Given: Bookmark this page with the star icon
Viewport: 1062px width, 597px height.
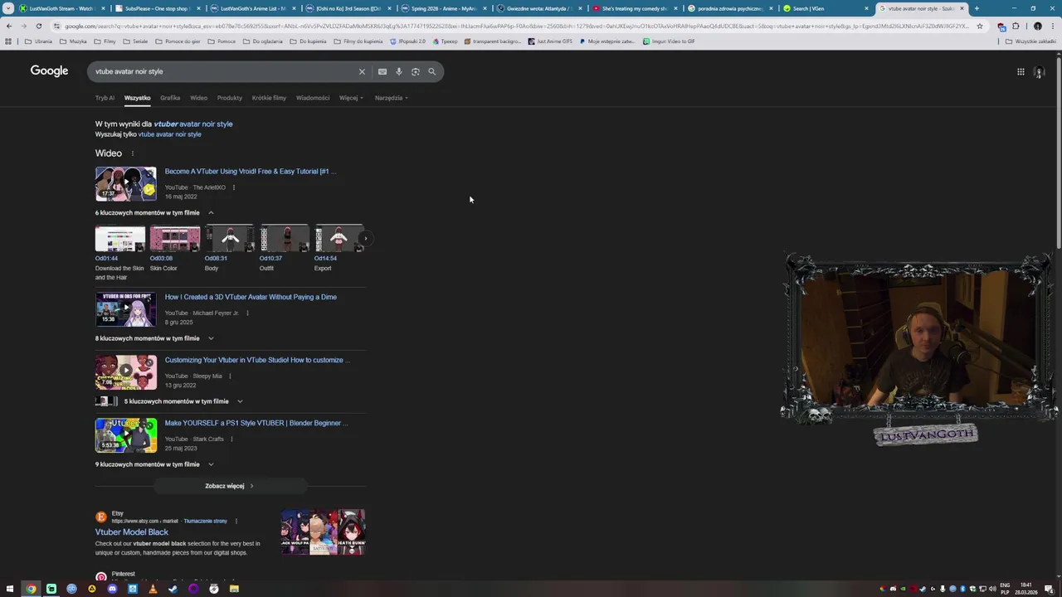Looking at the screenshot, I should coord(980,26).
